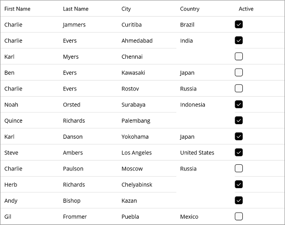Click the Active column header

(246, 9)
